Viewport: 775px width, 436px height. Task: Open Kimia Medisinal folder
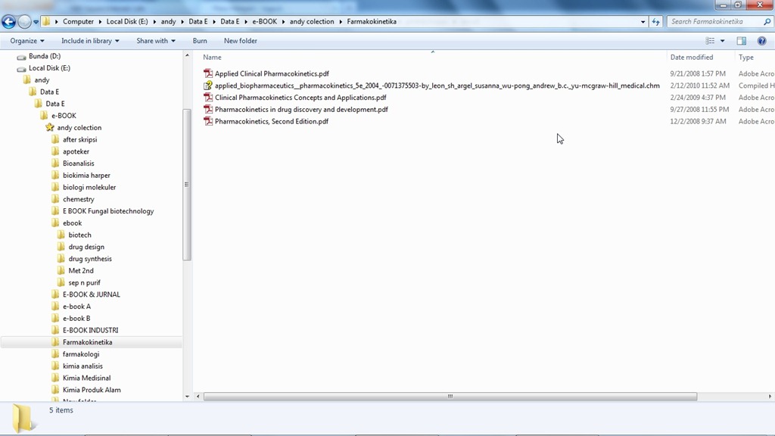click(x=86, y=378)
